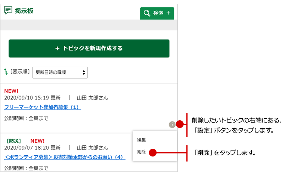The height and width of the screenshot is (175, 290).
Task: Click the green sort order arrows icon
Action: 6,72
